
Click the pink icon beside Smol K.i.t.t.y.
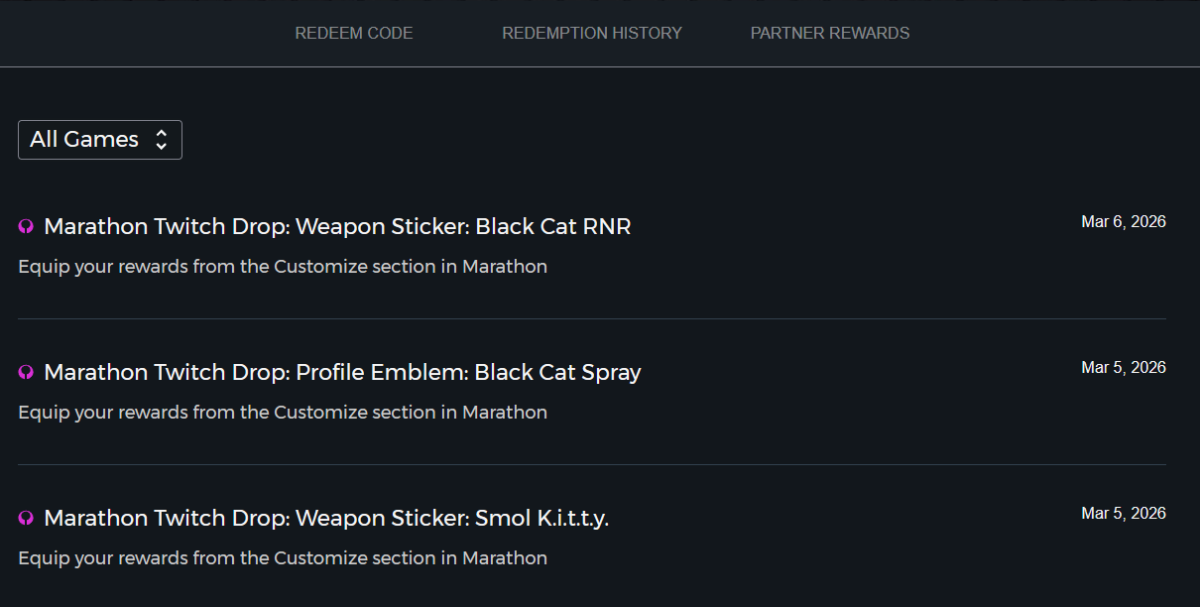[27, 519]
